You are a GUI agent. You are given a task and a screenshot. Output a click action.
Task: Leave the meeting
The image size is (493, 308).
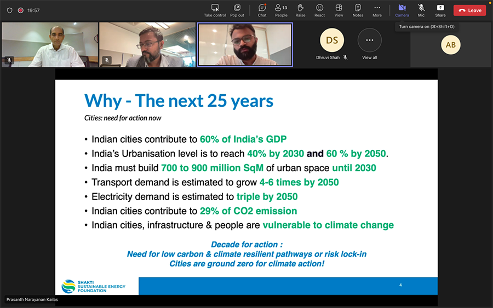pyautogui.click(x=470, y=10)
